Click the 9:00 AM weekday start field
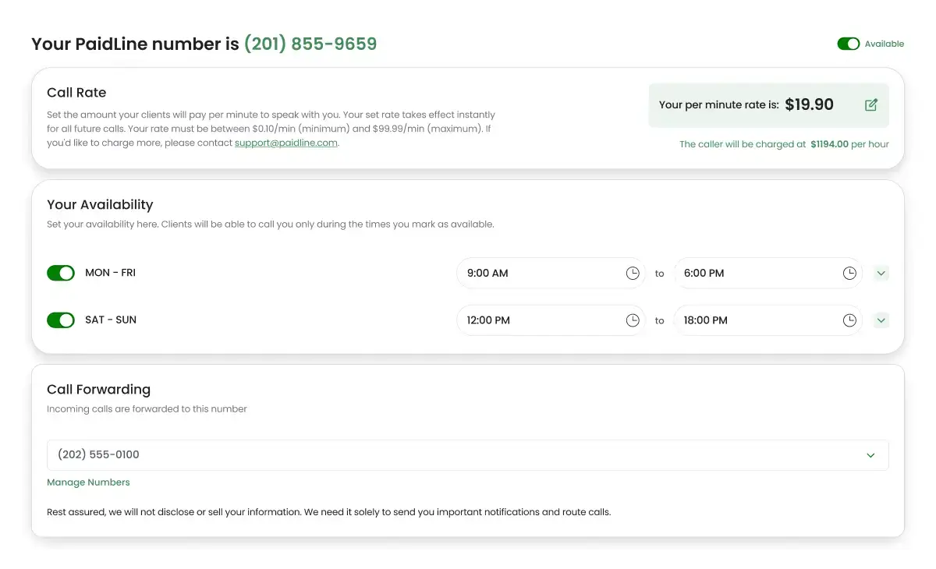 538,274
